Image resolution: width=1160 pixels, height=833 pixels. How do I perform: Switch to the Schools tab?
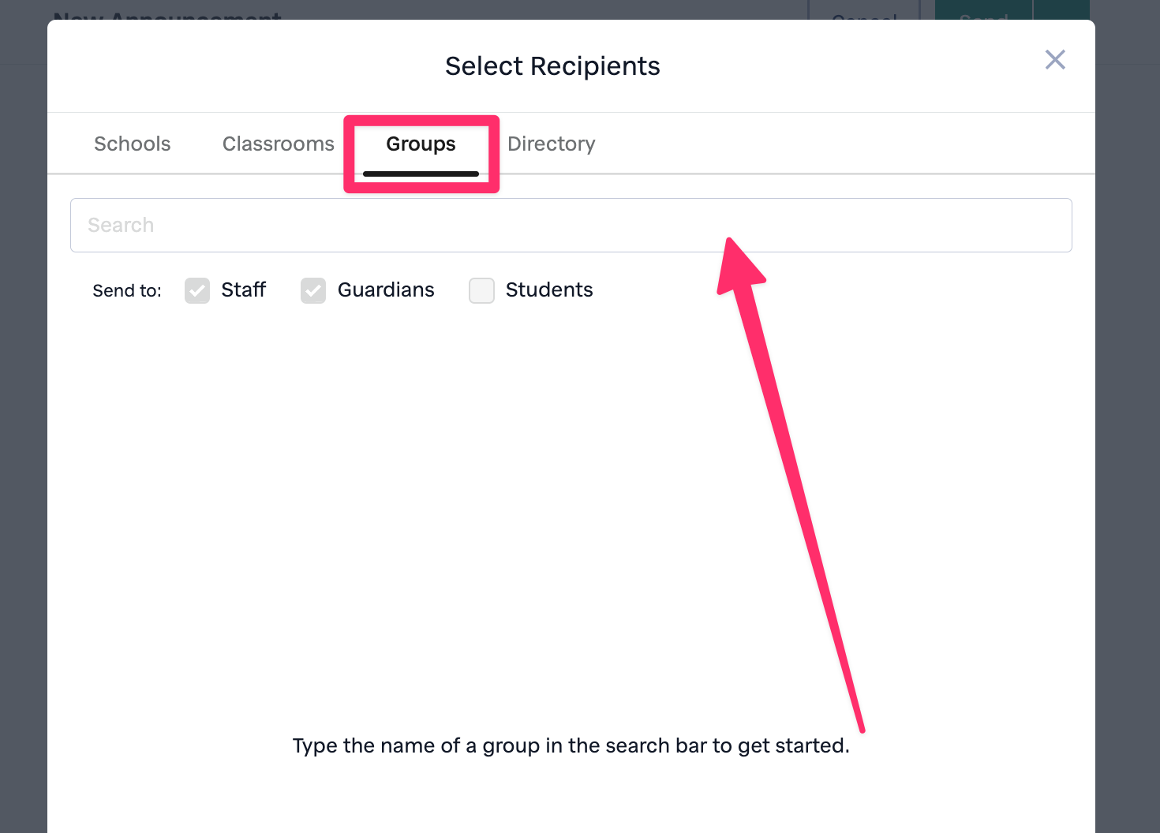click(133, 144)
